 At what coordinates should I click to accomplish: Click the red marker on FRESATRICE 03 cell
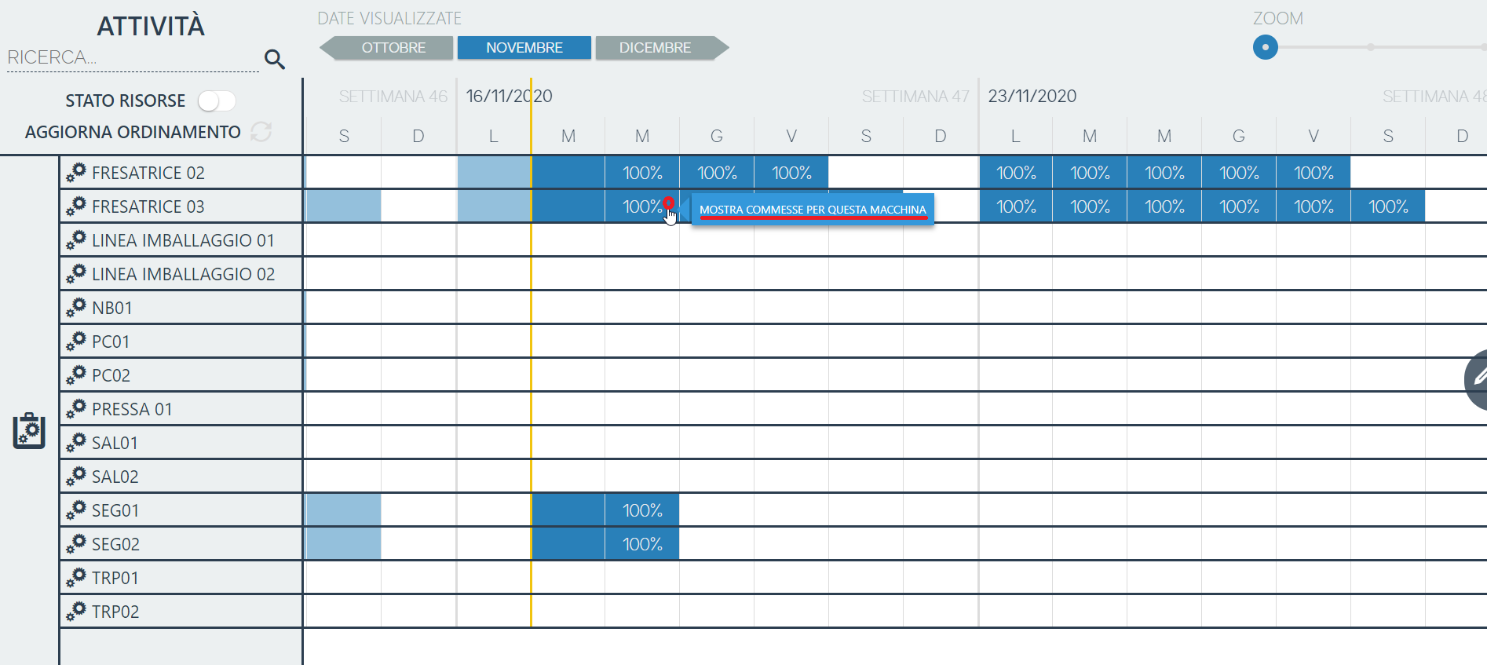tap(668, 203)
